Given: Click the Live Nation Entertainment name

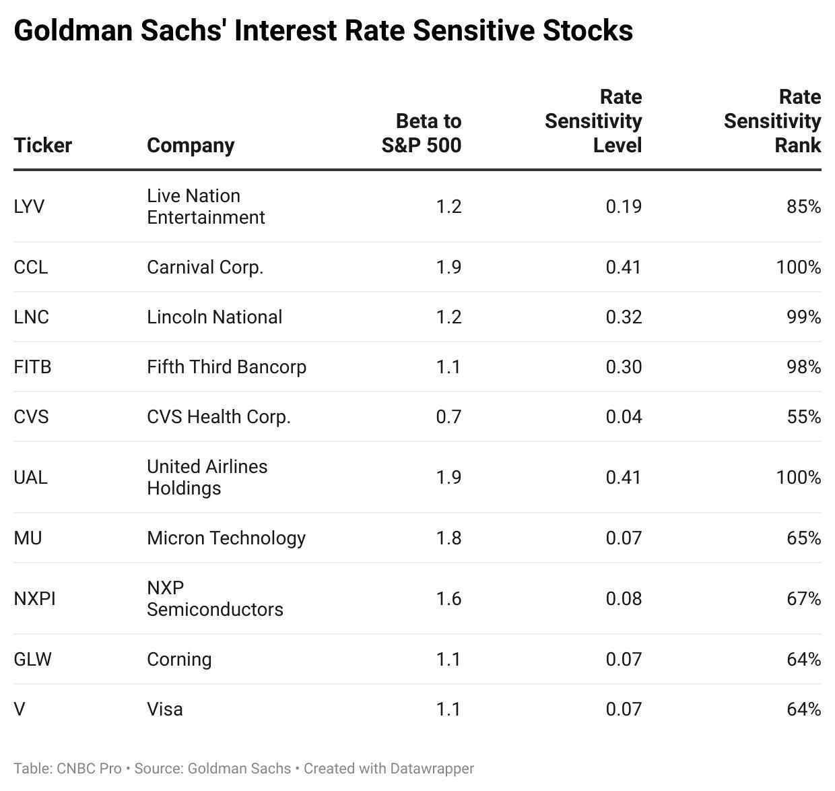Looking at the screenshot, I should [x=205, y=206].
